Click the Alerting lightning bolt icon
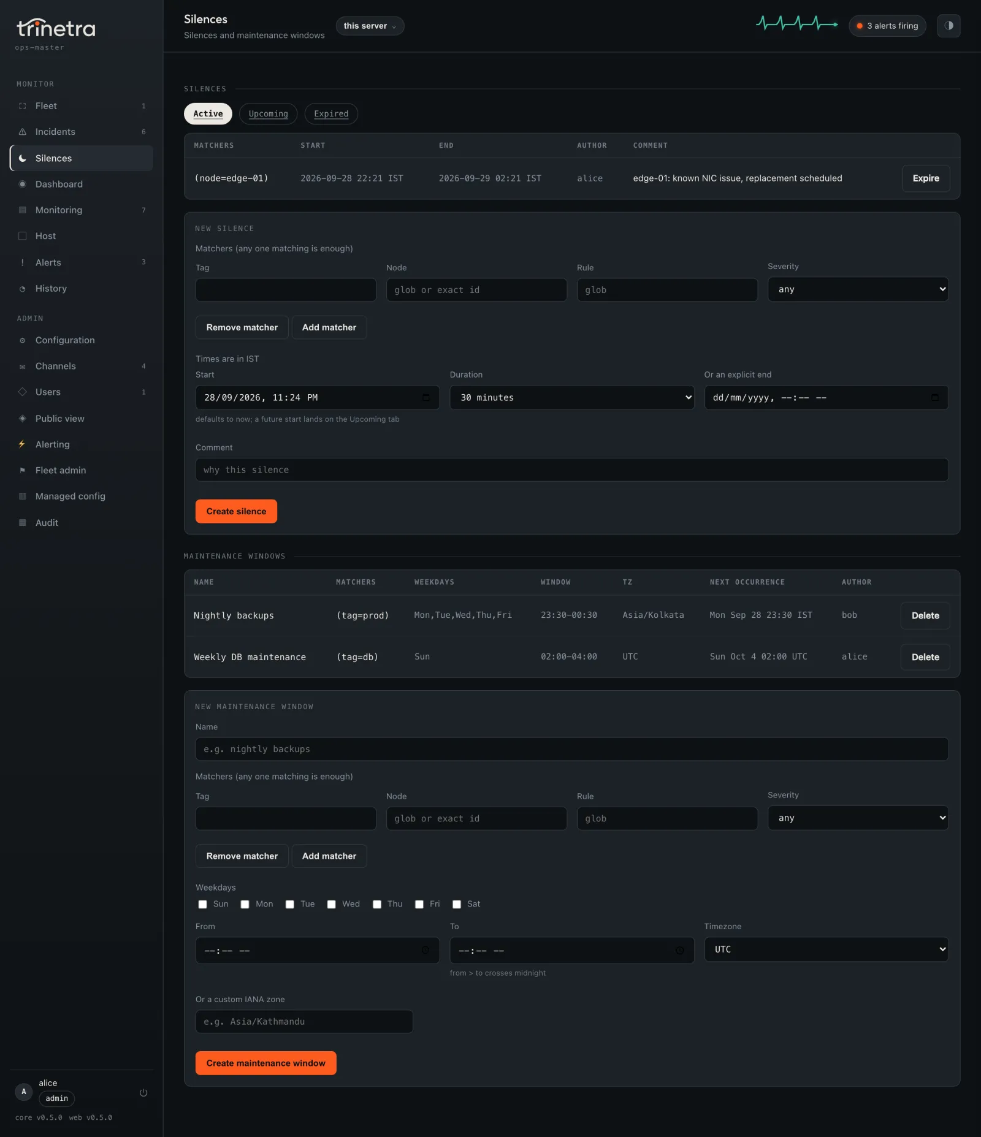 tap(23, 444)
